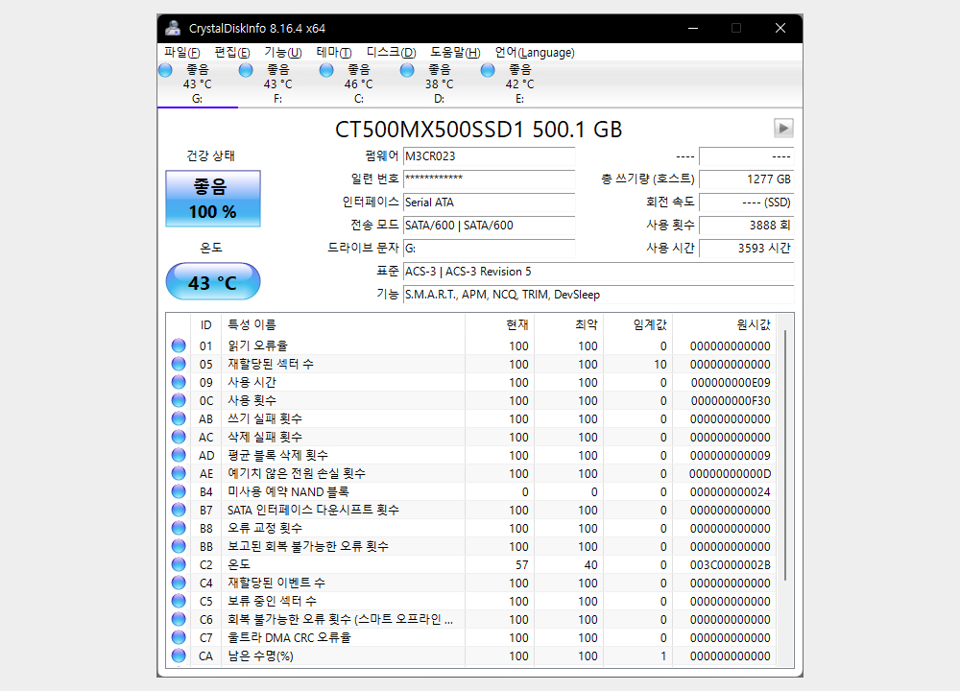Click the ACS-3 Revision 5 standard field
960x691 pixels.
click(x=599, y=272)
